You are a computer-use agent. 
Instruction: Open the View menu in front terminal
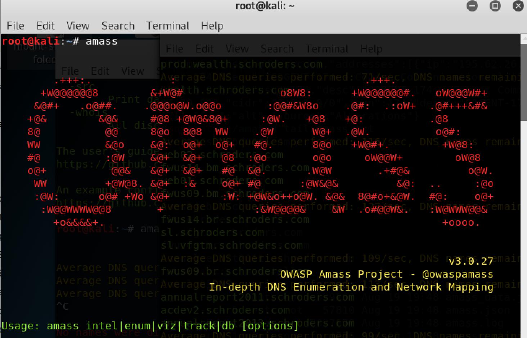[x=78, y=26]
